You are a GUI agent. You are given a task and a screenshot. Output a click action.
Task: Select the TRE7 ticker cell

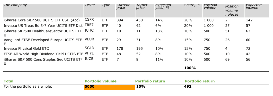point(89,25)
